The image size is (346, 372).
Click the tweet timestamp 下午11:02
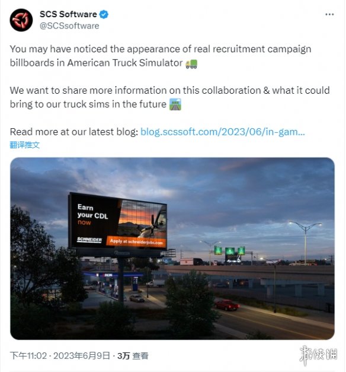click(28, 355)
